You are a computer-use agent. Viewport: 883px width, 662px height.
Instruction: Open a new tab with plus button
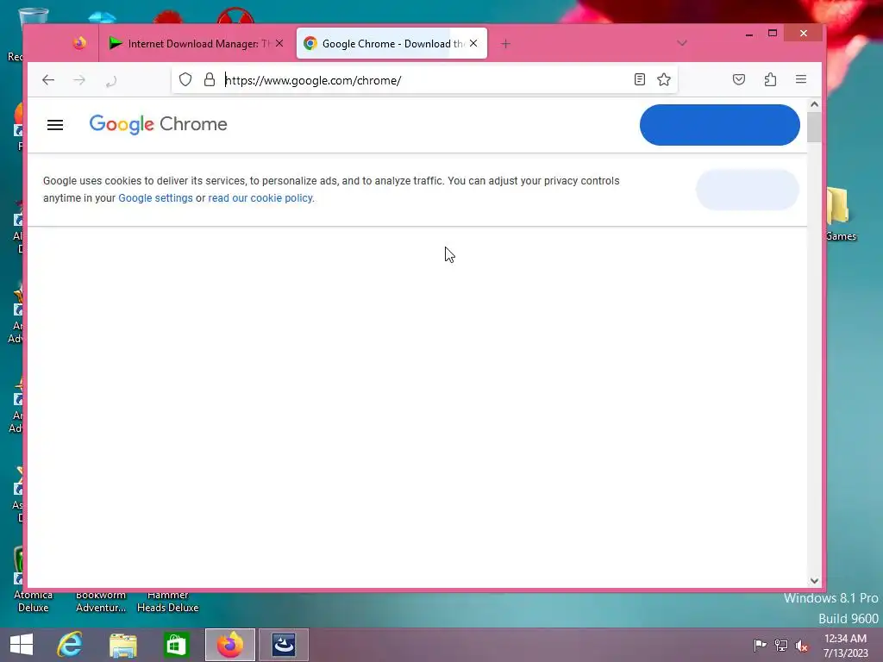[505, 43]
